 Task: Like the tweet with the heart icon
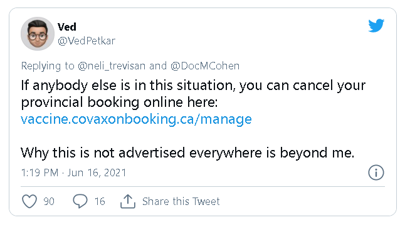click(29, 201)
